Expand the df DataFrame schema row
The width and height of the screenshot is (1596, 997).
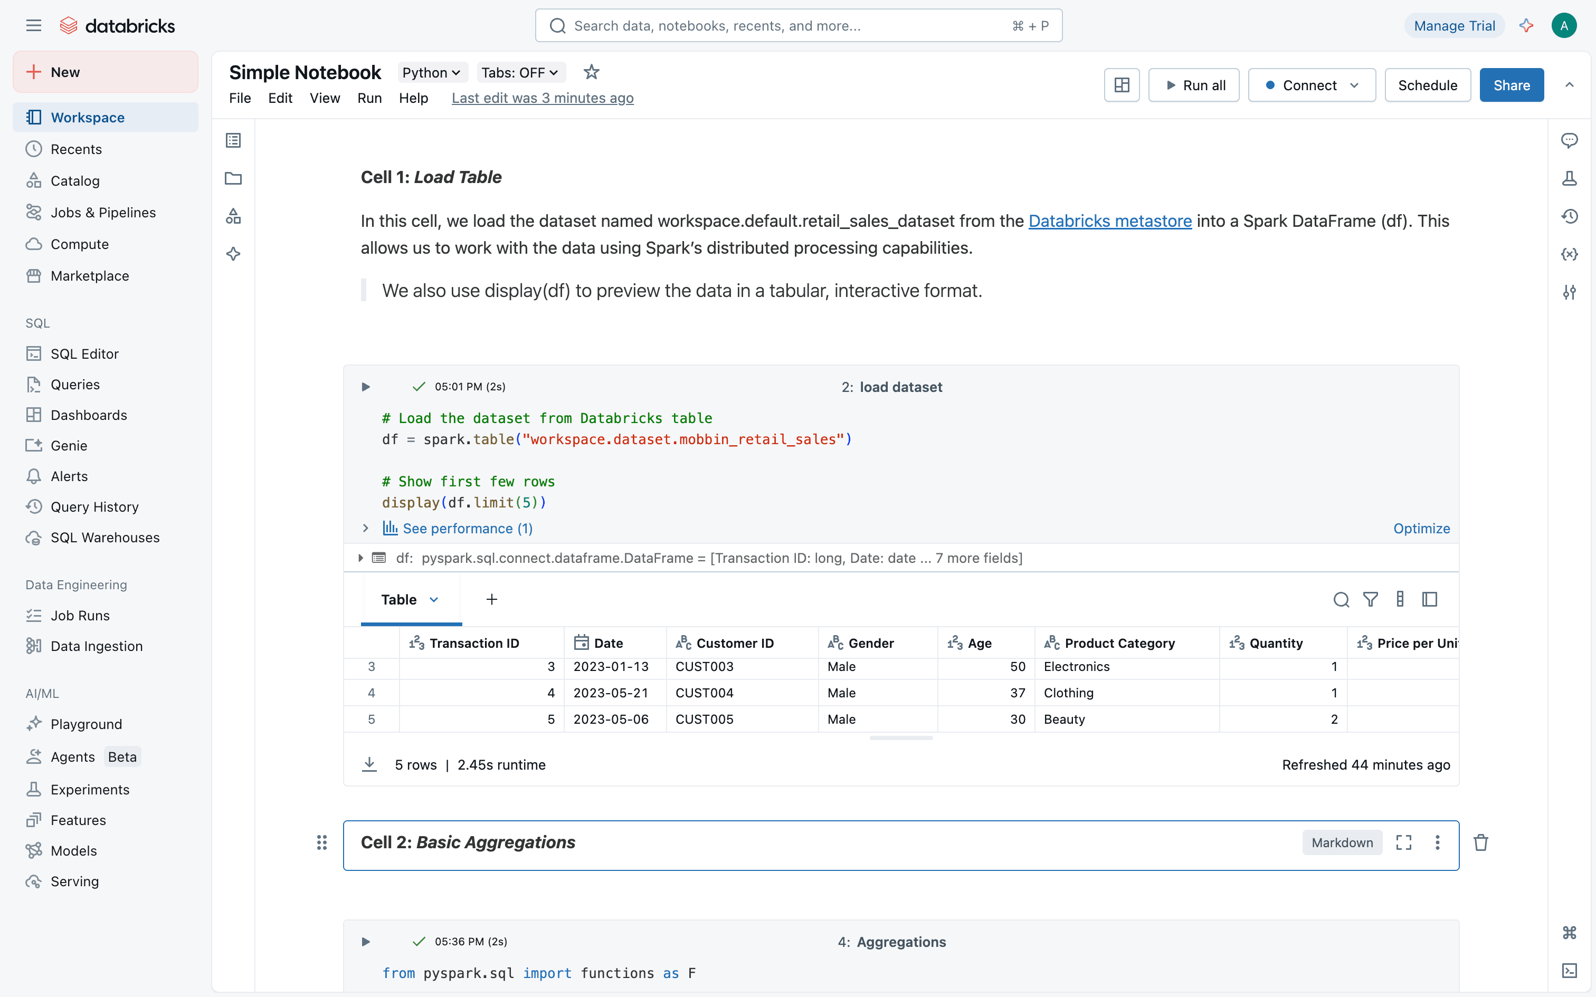click(361, 558)
